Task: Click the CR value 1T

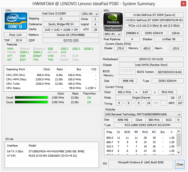Action: (180, 98)
